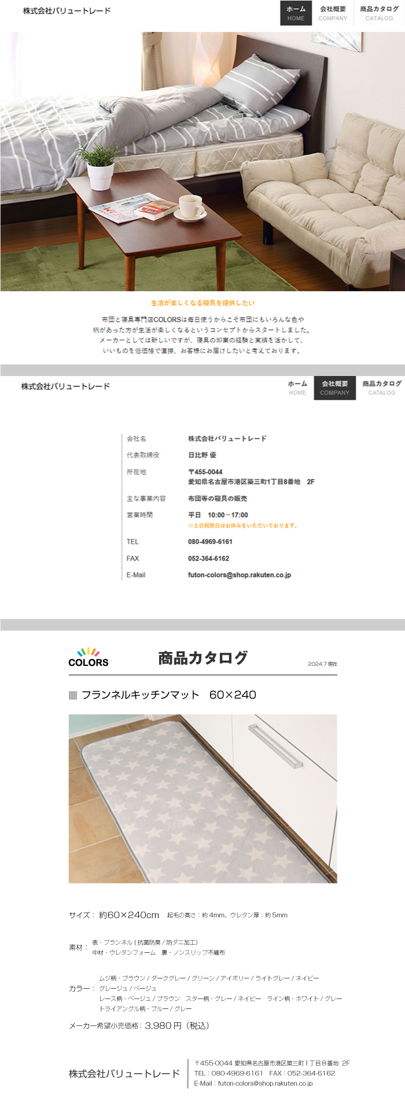This screenshot has height=1105, width=405.
Task: Click TEL number 080-4969-6161 in company table
Action: 210,542
